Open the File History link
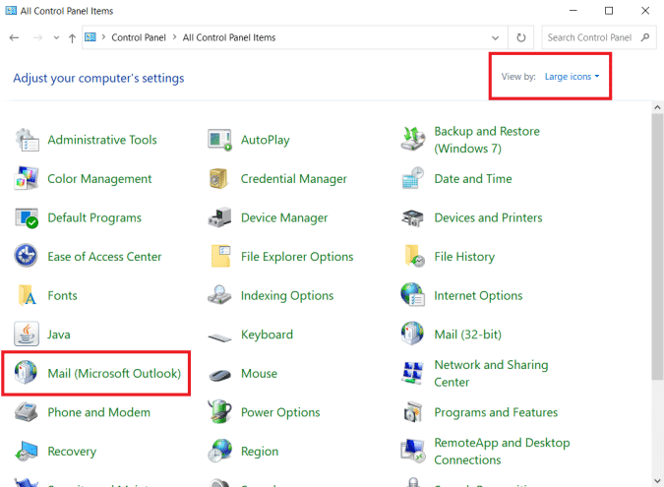The image size is (664, 487). click(464, 257)
